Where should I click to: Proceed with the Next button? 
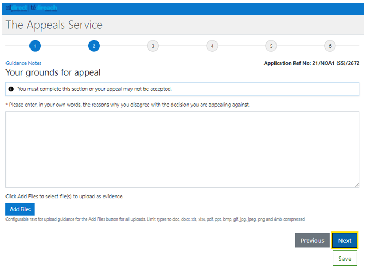coord(345,240)
